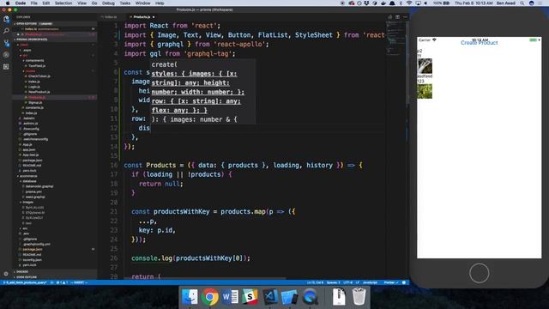549x309 pixels.
Task: Click git branch name in status bar
Action: (x=25, y=282)
